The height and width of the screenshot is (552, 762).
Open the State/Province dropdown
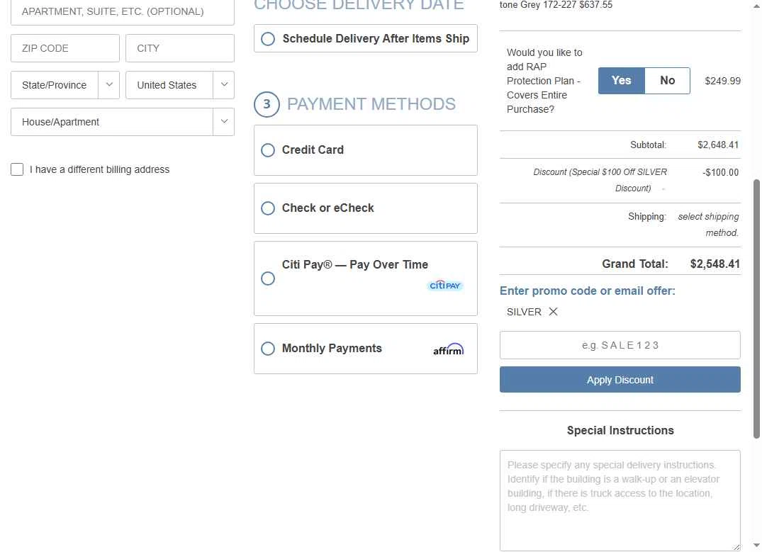point(65,85)
